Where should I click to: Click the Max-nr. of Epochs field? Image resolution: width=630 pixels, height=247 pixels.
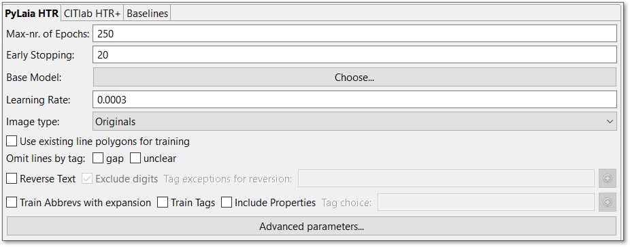tap(354, 34)
